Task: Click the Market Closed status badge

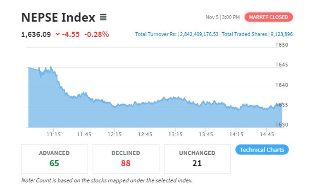Action: click(269, 17)
